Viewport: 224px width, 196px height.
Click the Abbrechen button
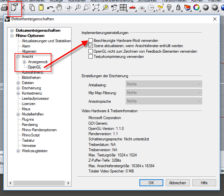click(x=178, y=183)
